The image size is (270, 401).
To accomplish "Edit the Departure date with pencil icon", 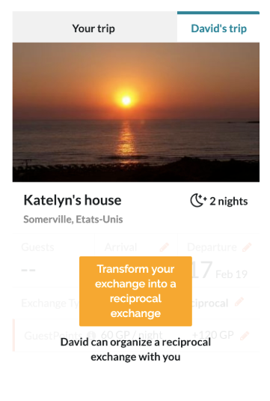I will tap(247, 247).
